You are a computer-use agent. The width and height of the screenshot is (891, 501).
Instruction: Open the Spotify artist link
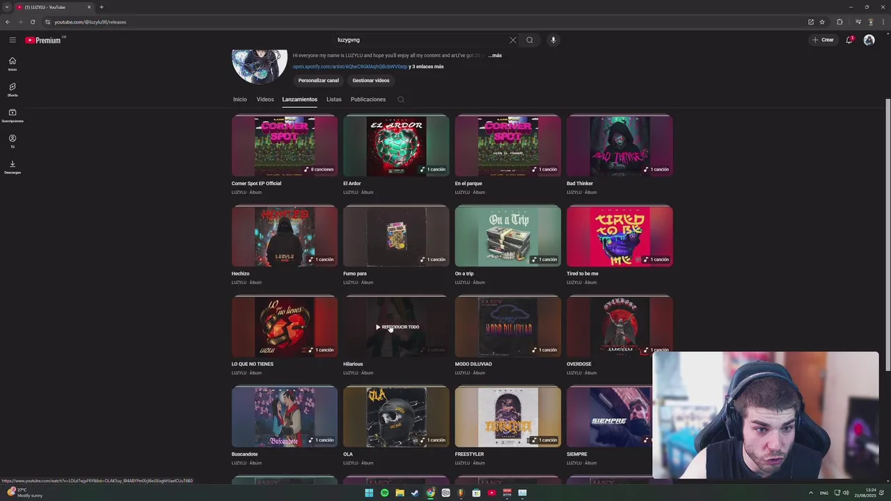[349, 67]
